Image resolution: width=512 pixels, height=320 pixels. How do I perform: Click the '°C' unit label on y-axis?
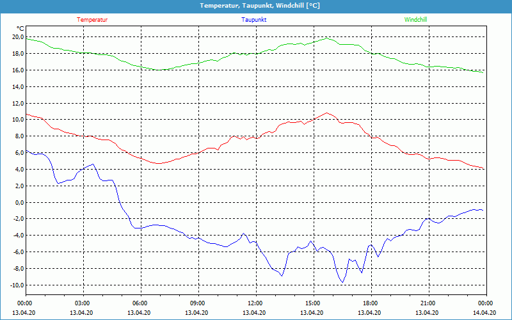point(20,29)
